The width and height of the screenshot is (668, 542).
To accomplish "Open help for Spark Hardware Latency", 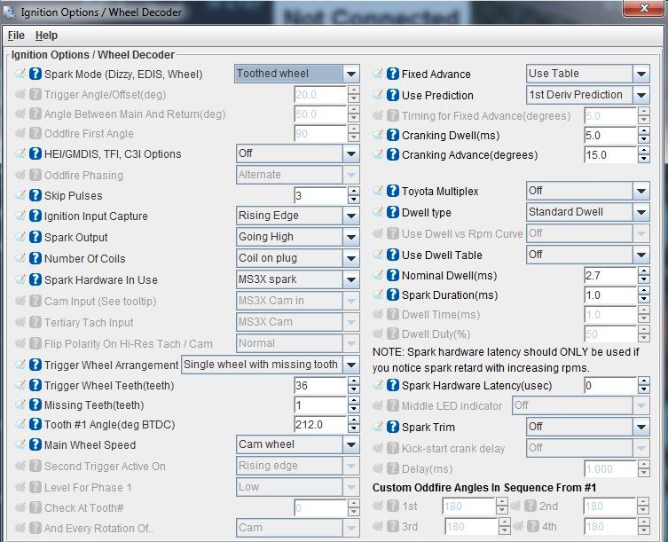I will click(x=393, y=385).
